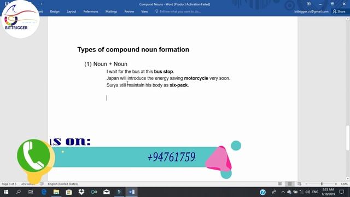Open the volume control in tray

pyautogui.click(x=307, y=192)
